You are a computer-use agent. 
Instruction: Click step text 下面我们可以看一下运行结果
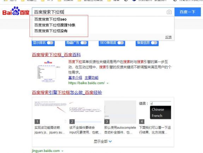pyautogui.click(x=155, y=130)
